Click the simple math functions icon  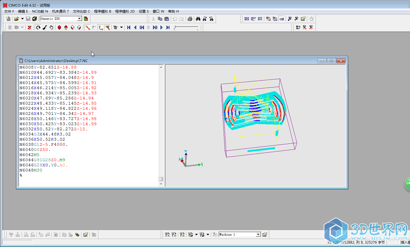point(298,27)
